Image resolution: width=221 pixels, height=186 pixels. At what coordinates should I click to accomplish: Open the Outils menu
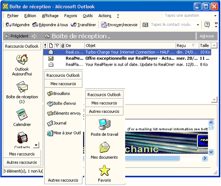pyautogui.click(x=88, y=16)
